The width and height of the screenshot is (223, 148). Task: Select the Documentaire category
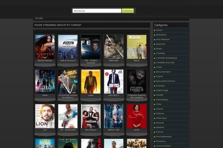coord(163,72)
